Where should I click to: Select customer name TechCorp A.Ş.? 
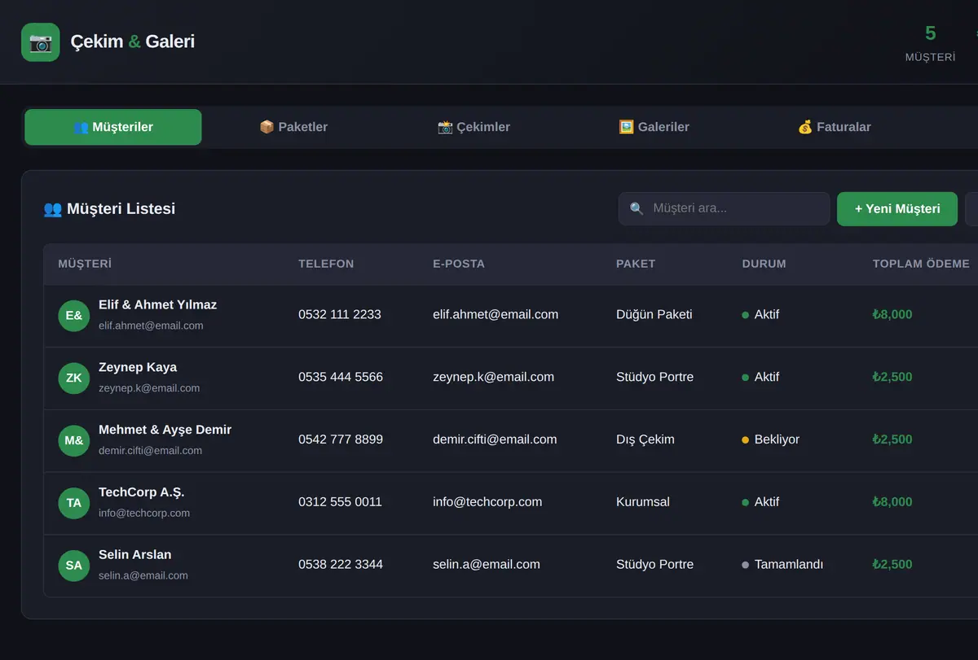(x=142, y=492)
